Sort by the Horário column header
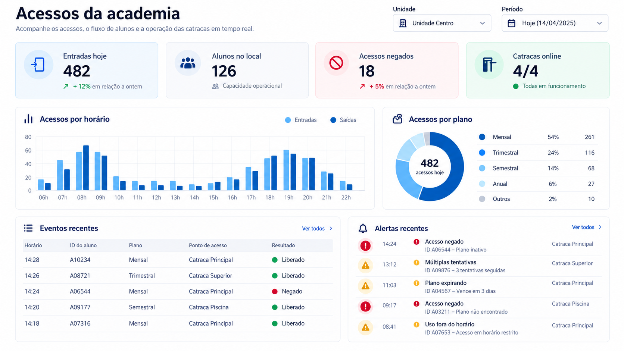This screenshot has width=624, height=351. click(x=33, y=245)
